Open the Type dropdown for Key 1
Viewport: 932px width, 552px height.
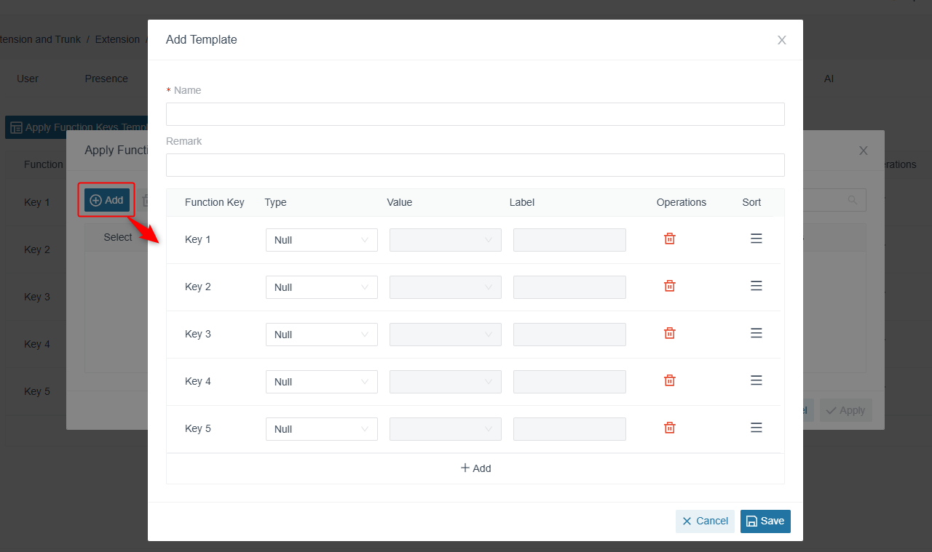coord(322,240)
